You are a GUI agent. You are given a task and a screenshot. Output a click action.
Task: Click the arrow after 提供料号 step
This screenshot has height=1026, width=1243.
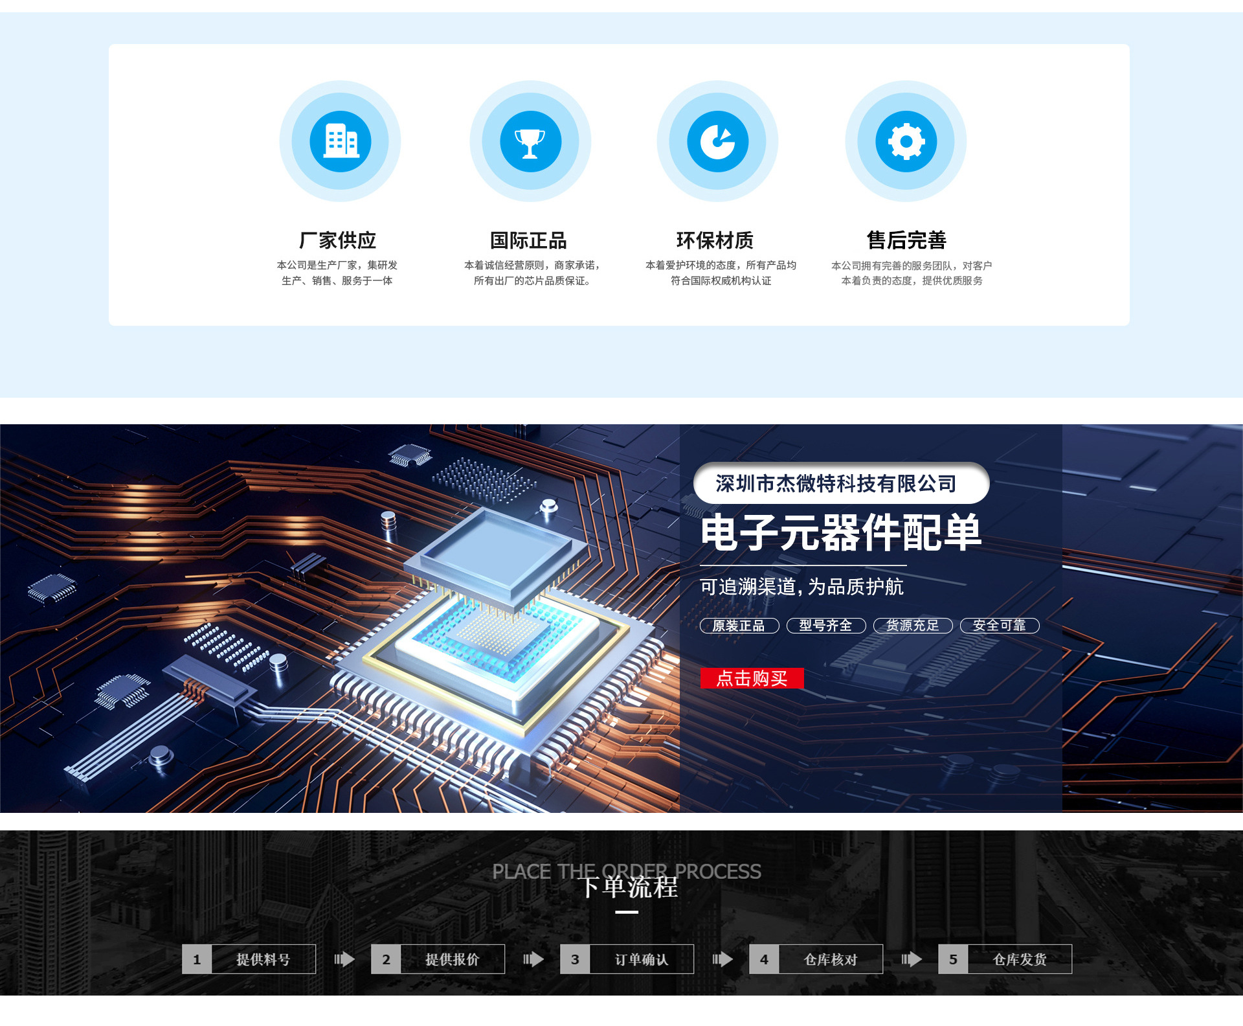click(344, 959)
